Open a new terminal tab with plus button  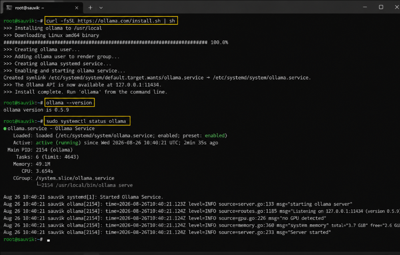coord(90,8)
